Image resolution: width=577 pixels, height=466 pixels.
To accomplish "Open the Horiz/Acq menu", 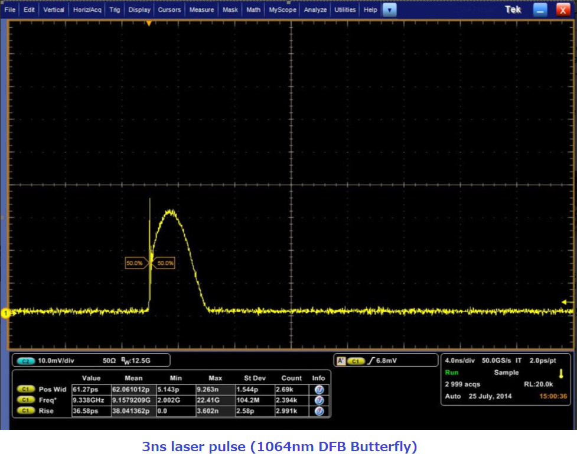I will [87, 10].
